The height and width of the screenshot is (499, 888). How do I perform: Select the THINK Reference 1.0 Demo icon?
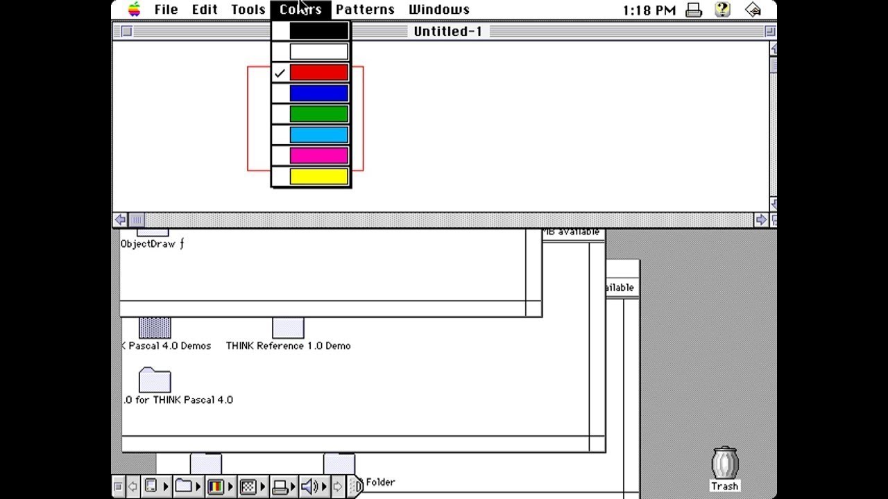coord(288,328)
